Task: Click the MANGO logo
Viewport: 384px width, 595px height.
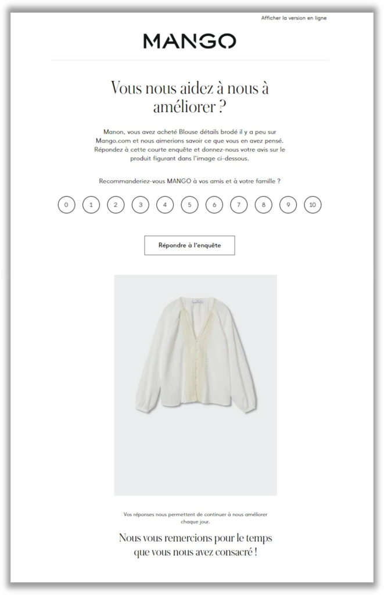Action: click(190, 41)
